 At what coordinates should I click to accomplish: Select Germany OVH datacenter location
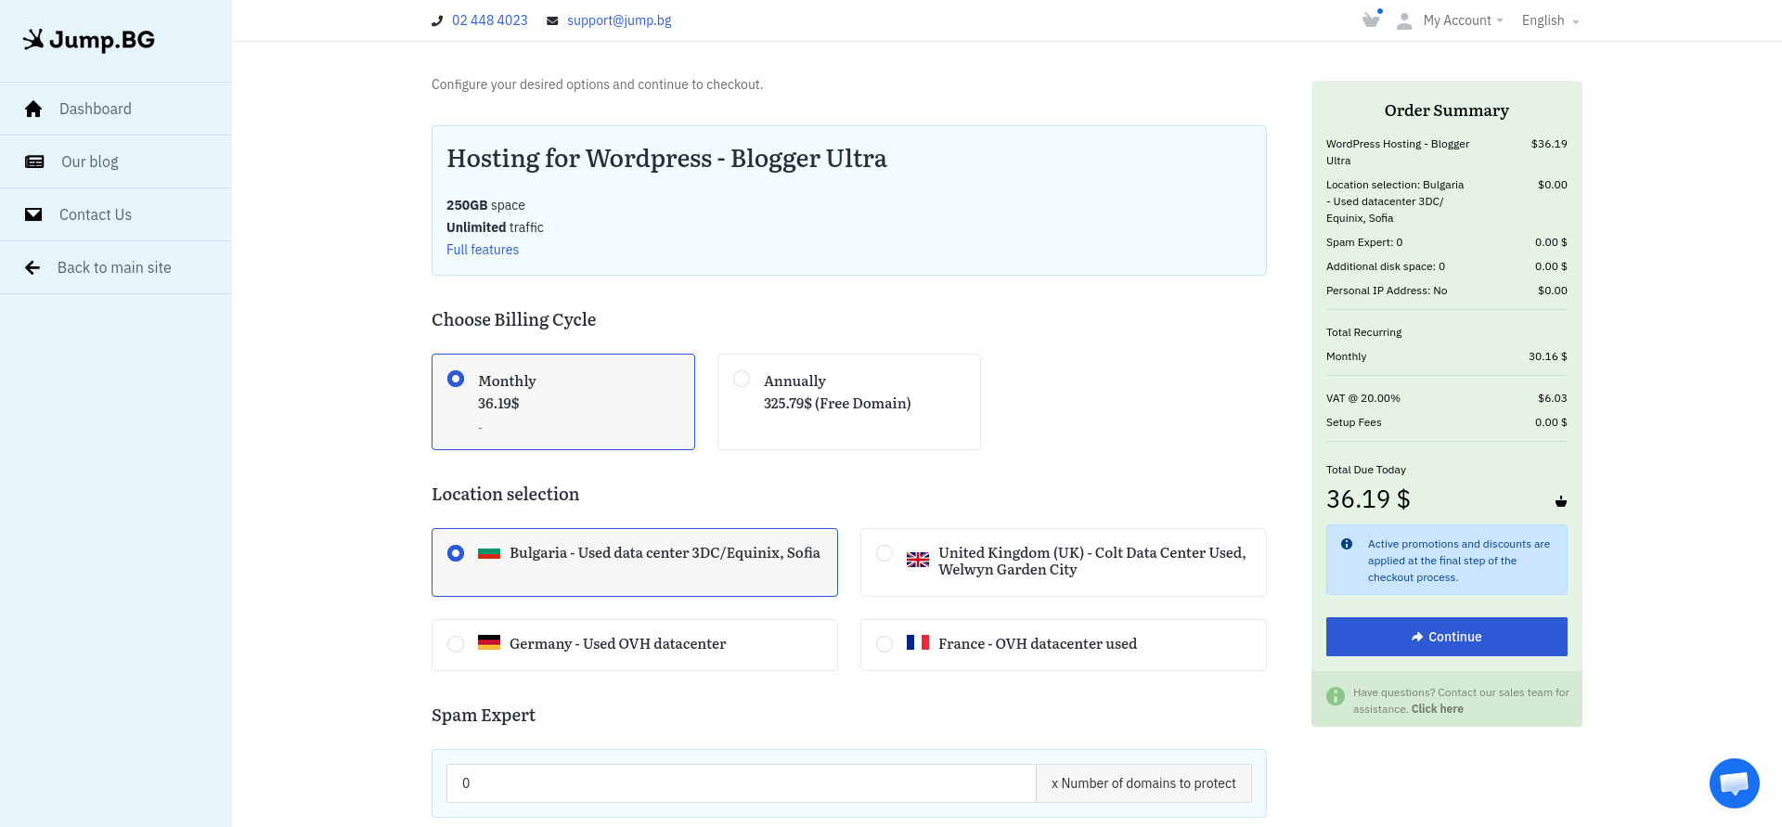click(x=635, y=645)
